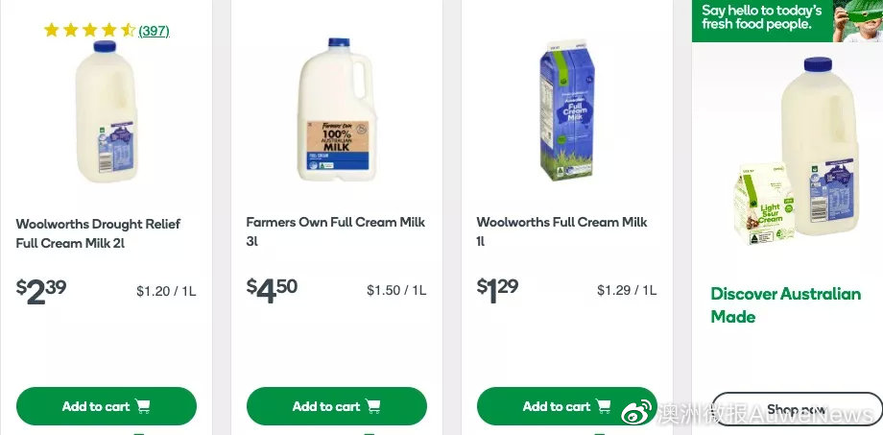Click the Farmers Own 3l milk bottle image

coord(333,109)
